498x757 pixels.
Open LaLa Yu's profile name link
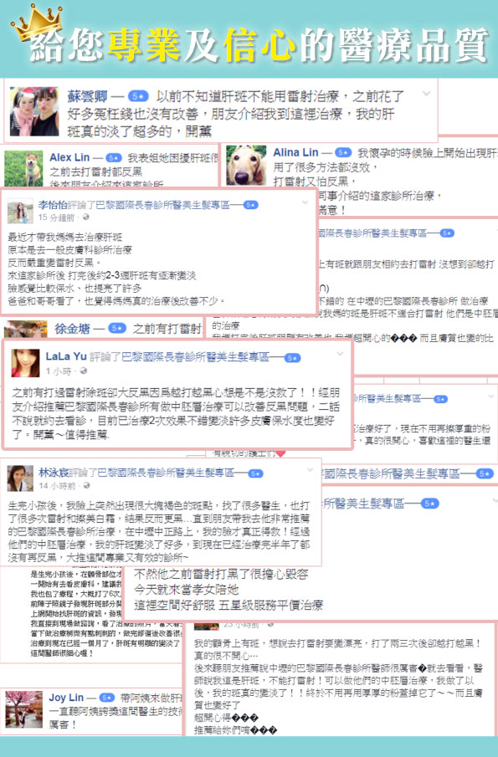[x=65, y=357]
